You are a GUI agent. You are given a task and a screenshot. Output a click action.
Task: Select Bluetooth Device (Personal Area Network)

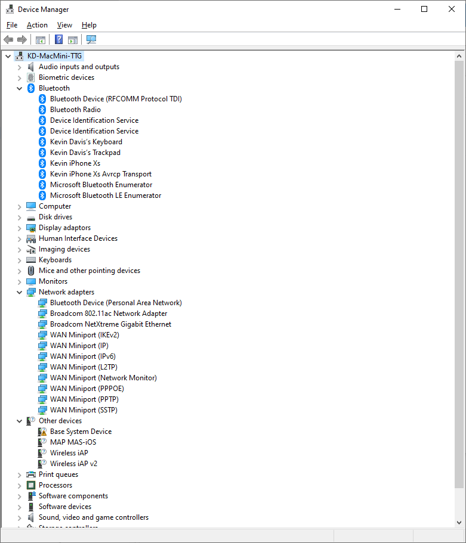pyautogui.click(x=116, y=303)
